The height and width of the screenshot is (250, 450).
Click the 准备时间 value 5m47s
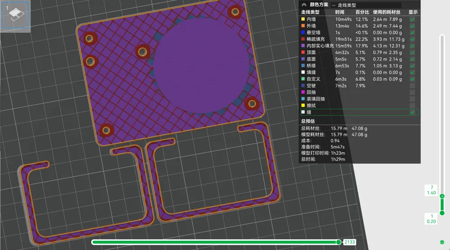tap(337, 147)
